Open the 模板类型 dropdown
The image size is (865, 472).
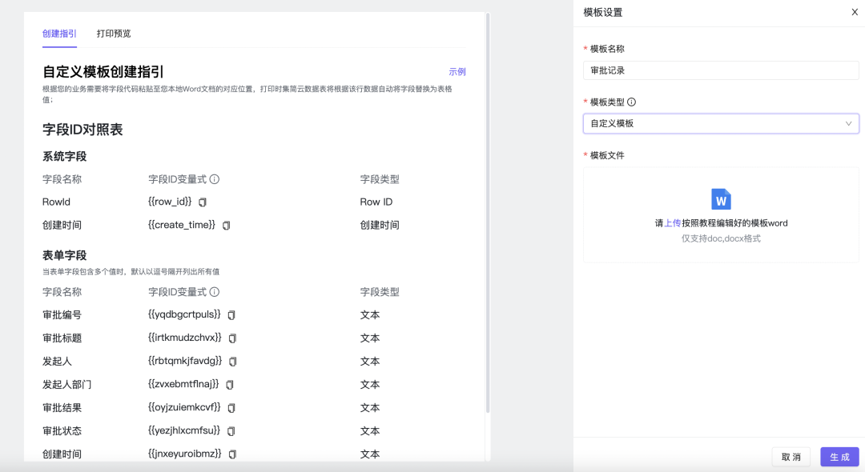721,123
